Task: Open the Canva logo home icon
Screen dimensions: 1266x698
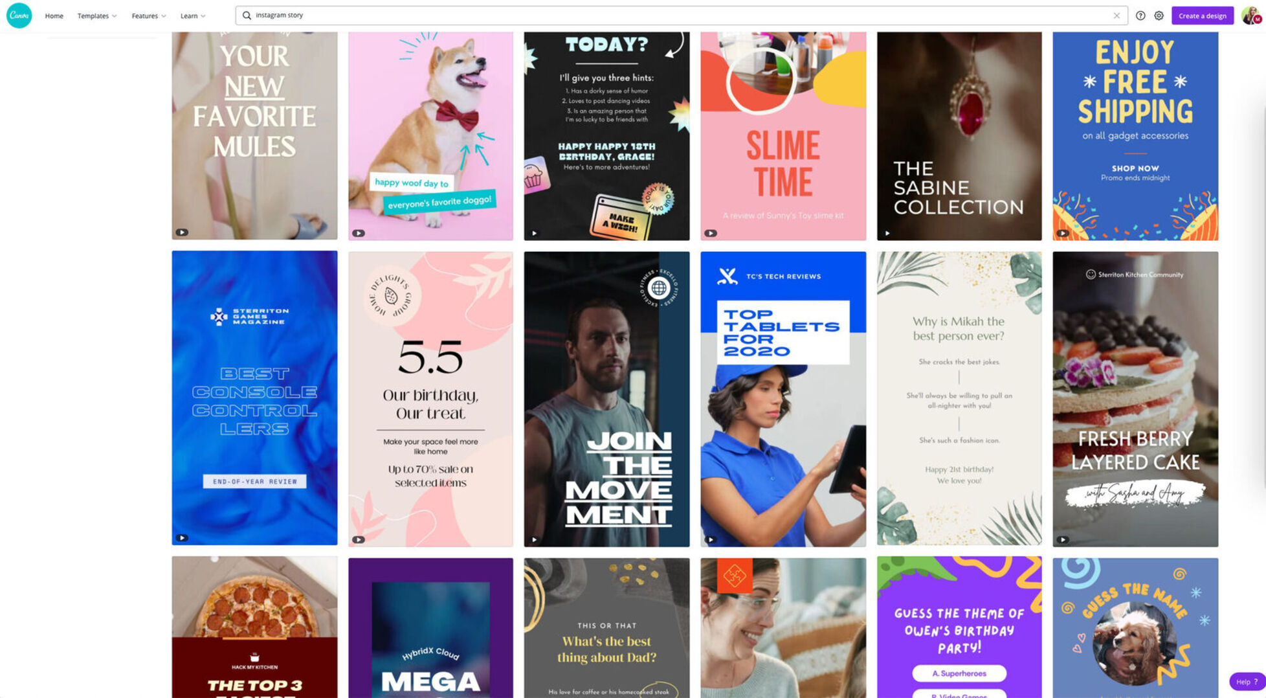Action: [19, 15]
